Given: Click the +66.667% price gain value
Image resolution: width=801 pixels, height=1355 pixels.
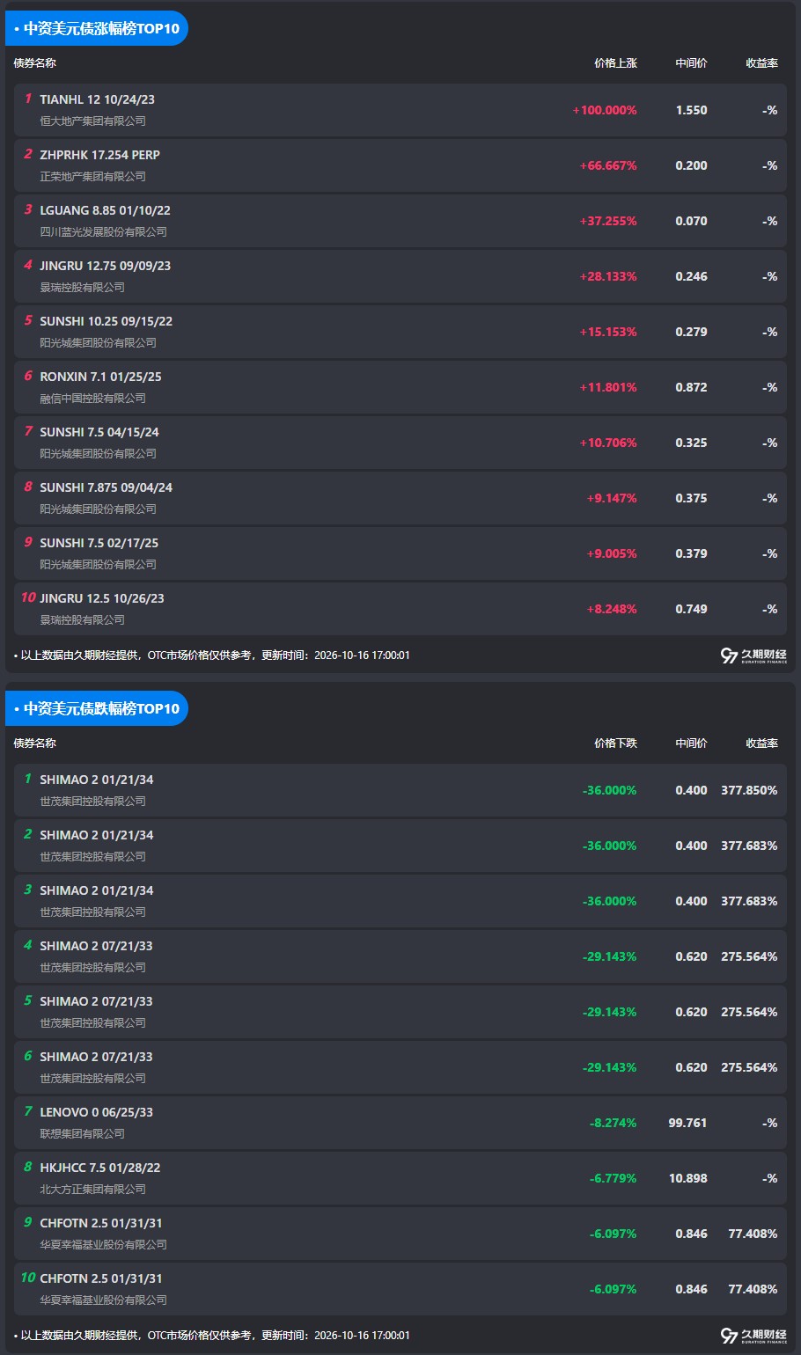Looking at the screenshot, I should [x=608, y=165].
